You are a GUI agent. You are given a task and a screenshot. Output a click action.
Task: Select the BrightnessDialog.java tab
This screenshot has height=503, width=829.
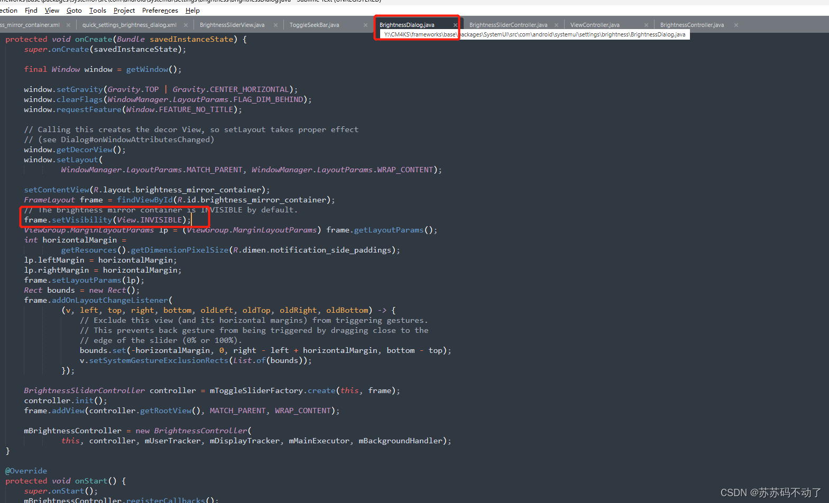coord(407,25)
